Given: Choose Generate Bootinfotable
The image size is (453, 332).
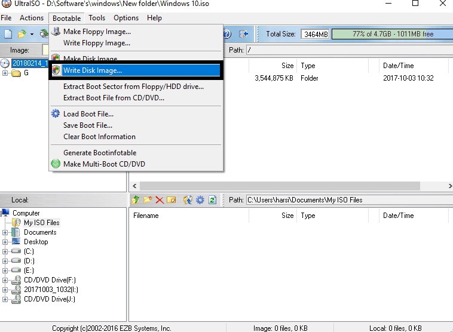Looking at the screenshot, I should click(136, 153).
